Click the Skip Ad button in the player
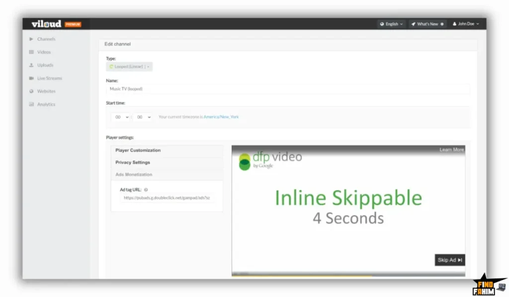509x297 pixels. [449, 260]
